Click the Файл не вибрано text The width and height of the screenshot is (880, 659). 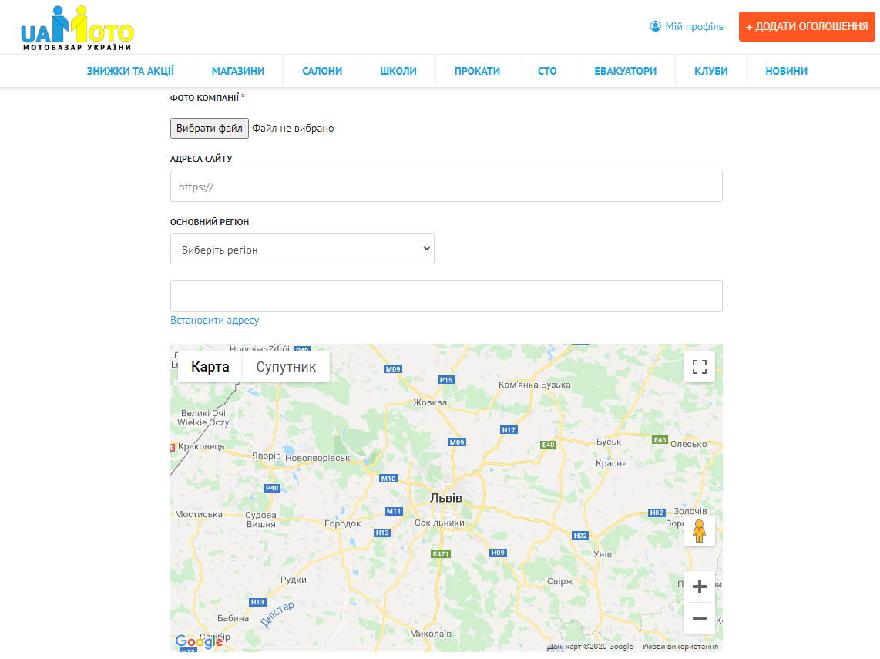coord(293,129)
